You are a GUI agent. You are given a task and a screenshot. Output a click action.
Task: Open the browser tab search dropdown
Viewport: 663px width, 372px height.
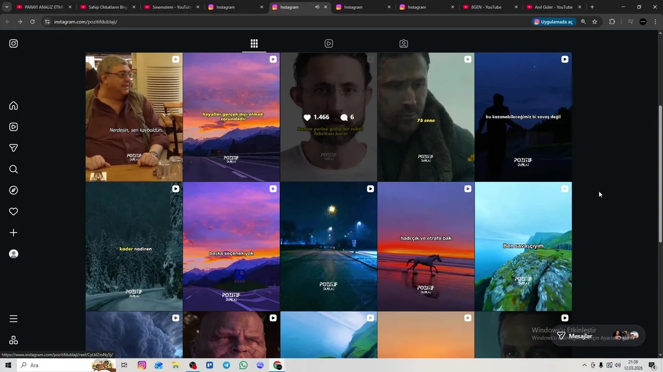[7, 7]
